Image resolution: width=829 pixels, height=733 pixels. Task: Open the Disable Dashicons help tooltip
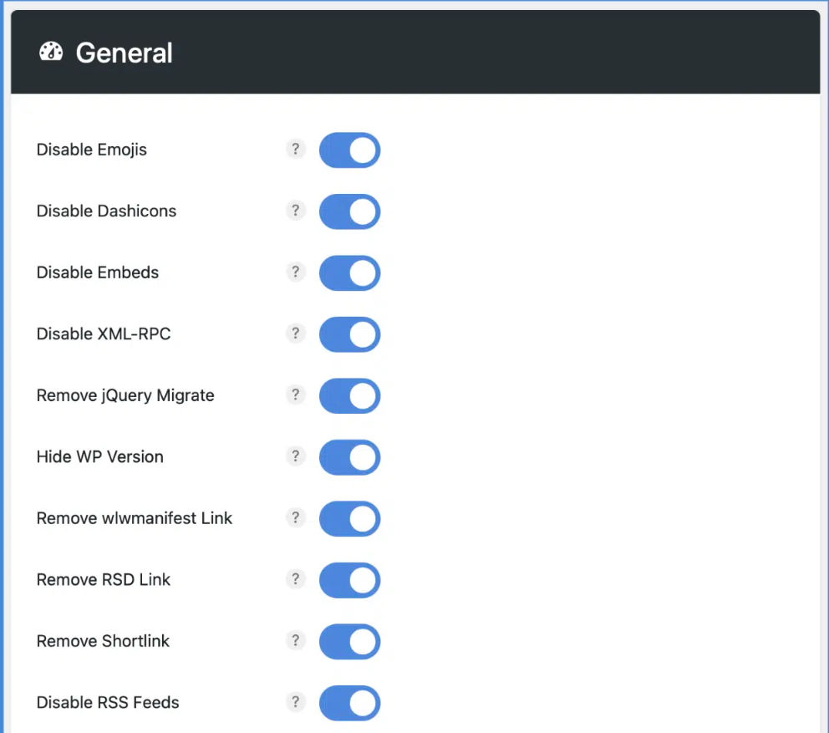[296, 211]
